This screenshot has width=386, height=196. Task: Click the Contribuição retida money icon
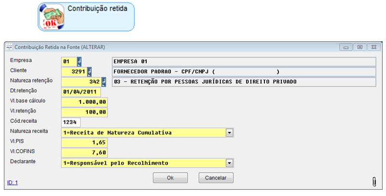(52, 17)
